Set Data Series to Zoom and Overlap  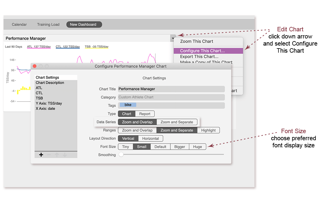[137, 122]
